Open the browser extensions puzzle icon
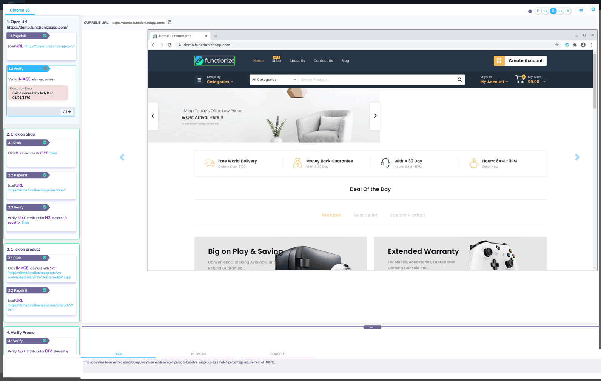The height and width of the screenshot is (381, 601). (x=575, y=45)
